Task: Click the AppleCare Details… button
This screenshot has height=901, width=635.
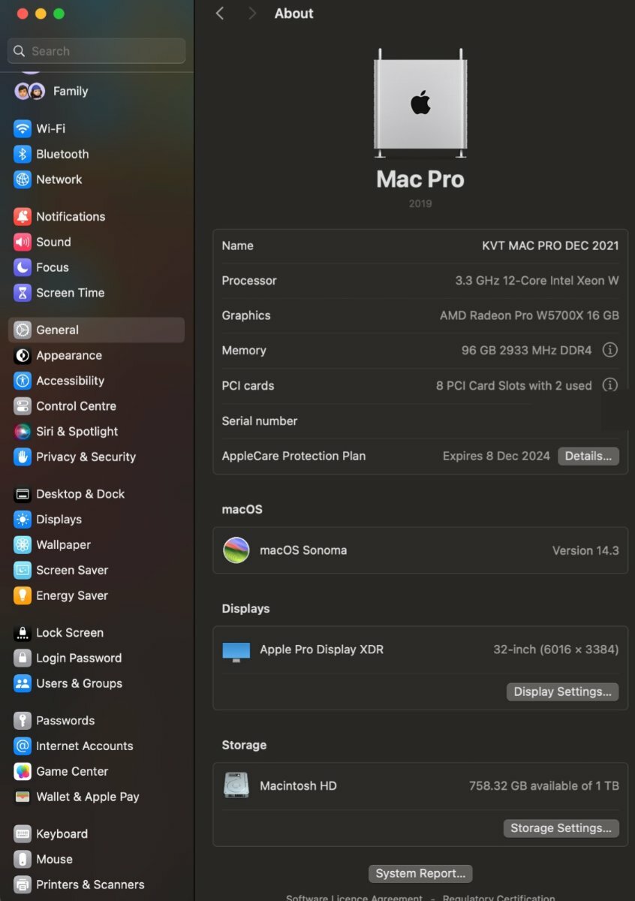Action: pos(588,457)
